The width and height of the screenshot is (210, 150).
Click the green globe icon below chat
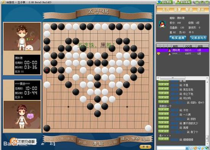[207, 148]
